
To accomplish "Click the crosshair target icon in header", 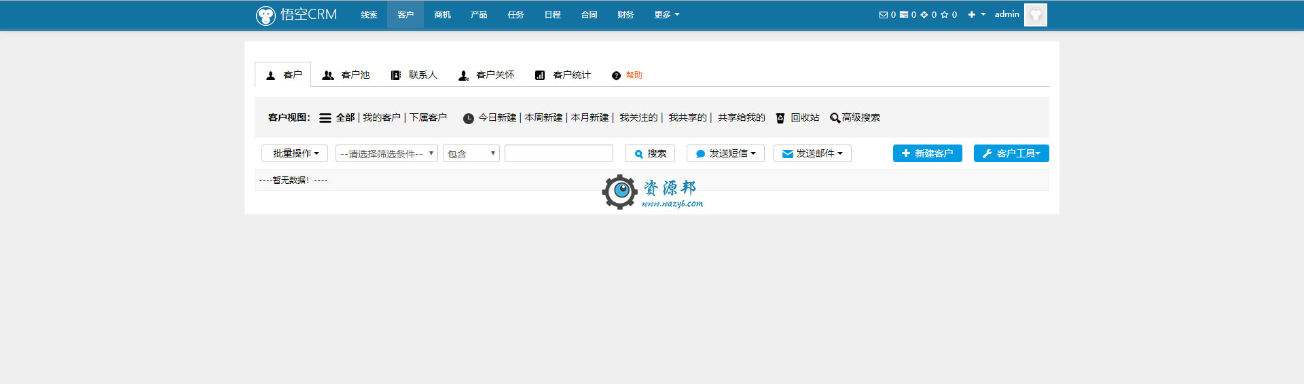I will [924, 15].
